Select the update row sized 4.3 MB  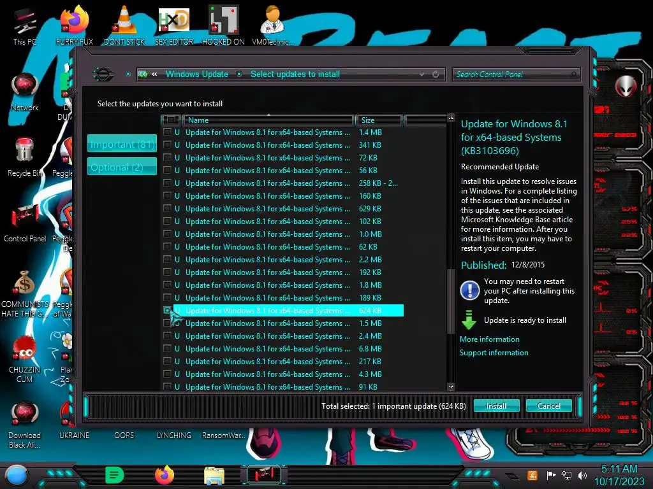click(x=282, y=374)
